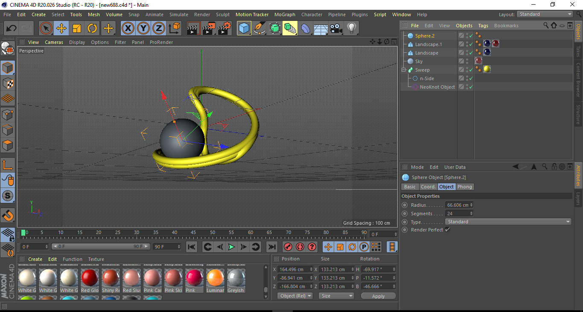583x312 pixels.
Task: Add a Light object
Action: (352, 29)
